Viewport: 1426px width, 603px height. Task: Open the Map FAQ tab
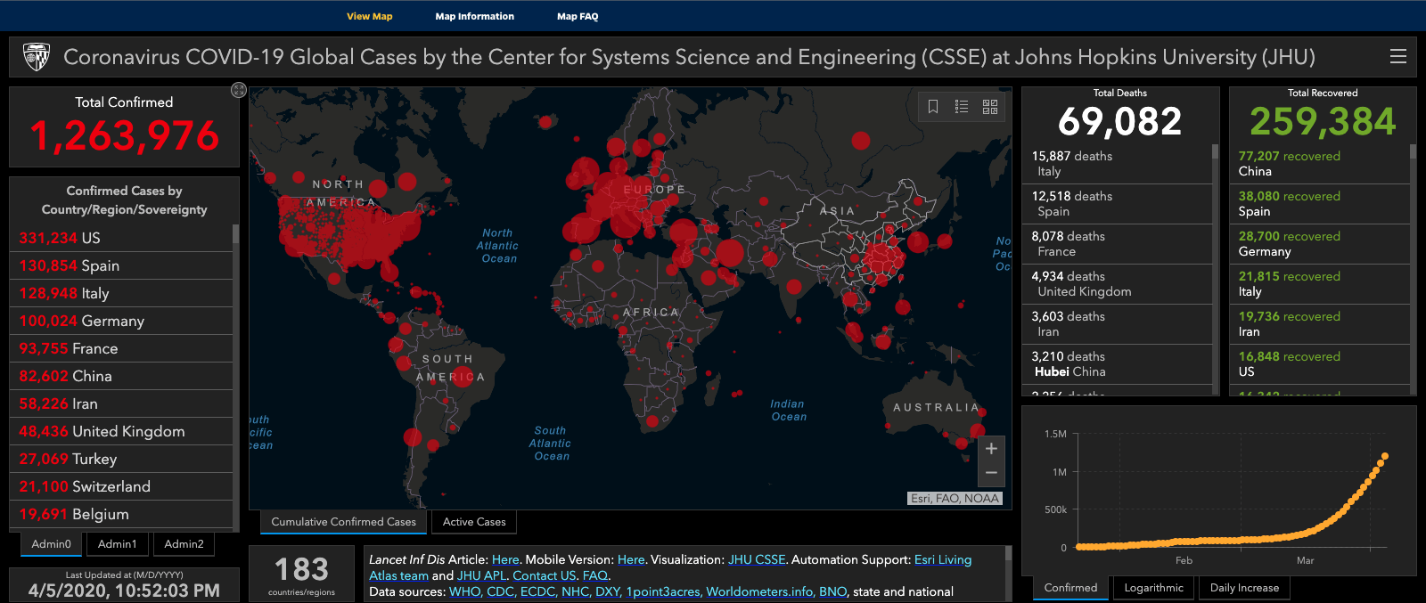click(x=578, y=16)
